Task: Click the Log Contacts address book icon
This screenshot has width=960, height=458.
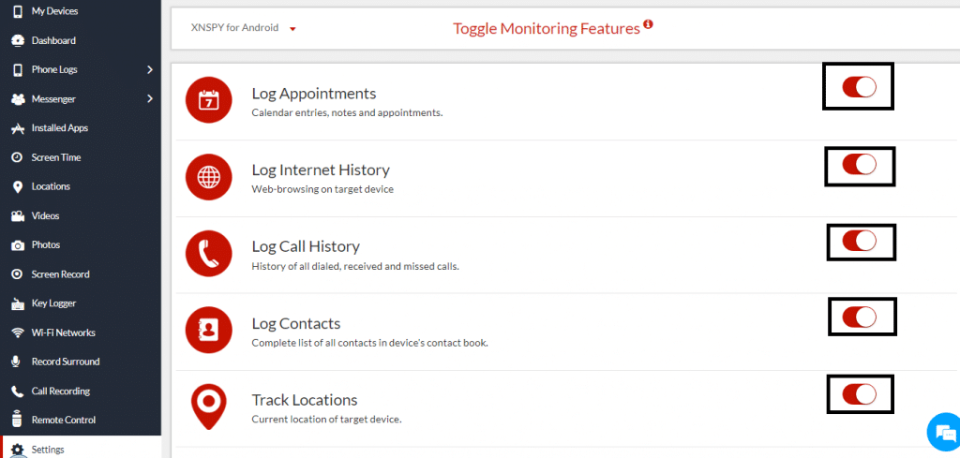Action: pyautogui.click(x=209, y=331)
